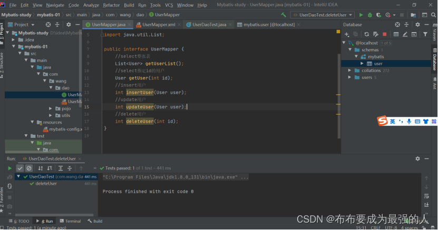438x230 pixels.
Task: Start debugging with the bug icon
Action: (x=370, y=15)
